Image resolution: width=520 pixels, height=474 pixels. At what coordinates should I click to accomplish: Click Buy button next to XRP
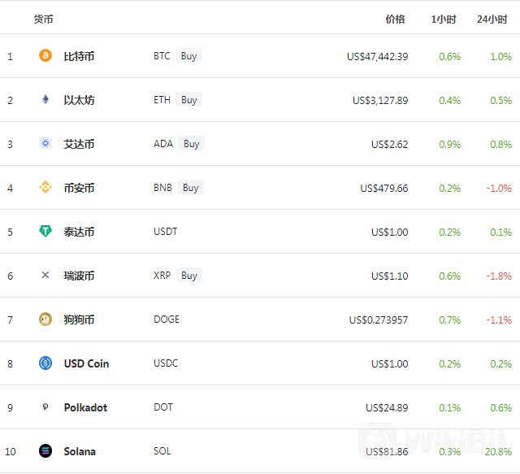coord(189,275)
